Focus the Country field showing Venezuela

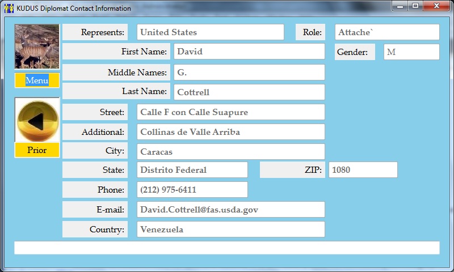[230, 229]
